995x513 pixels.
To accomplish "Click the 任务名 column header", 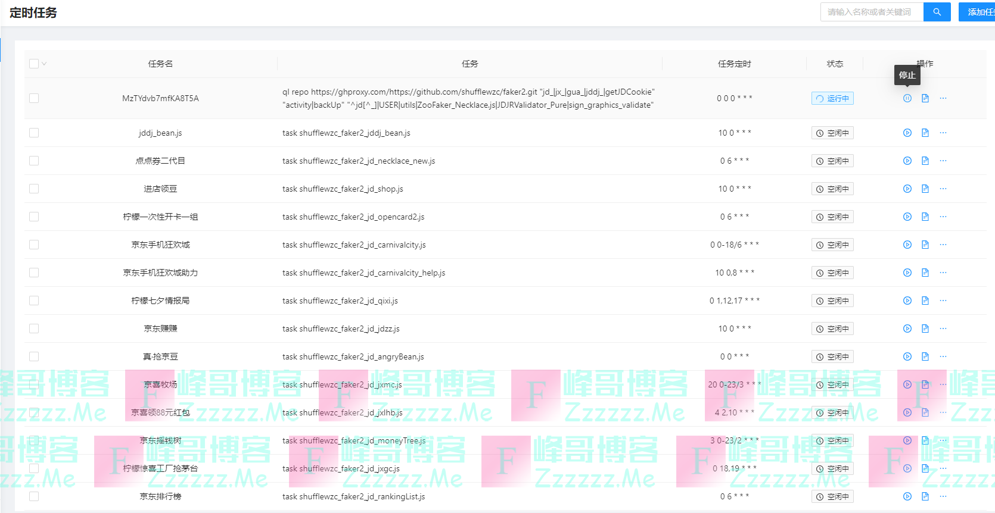I will pos(160,64).
